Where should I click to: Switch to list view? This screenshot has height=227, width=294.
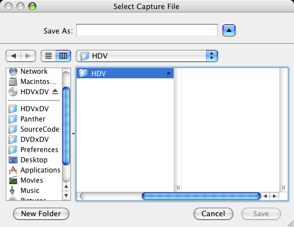click(48, 56)
